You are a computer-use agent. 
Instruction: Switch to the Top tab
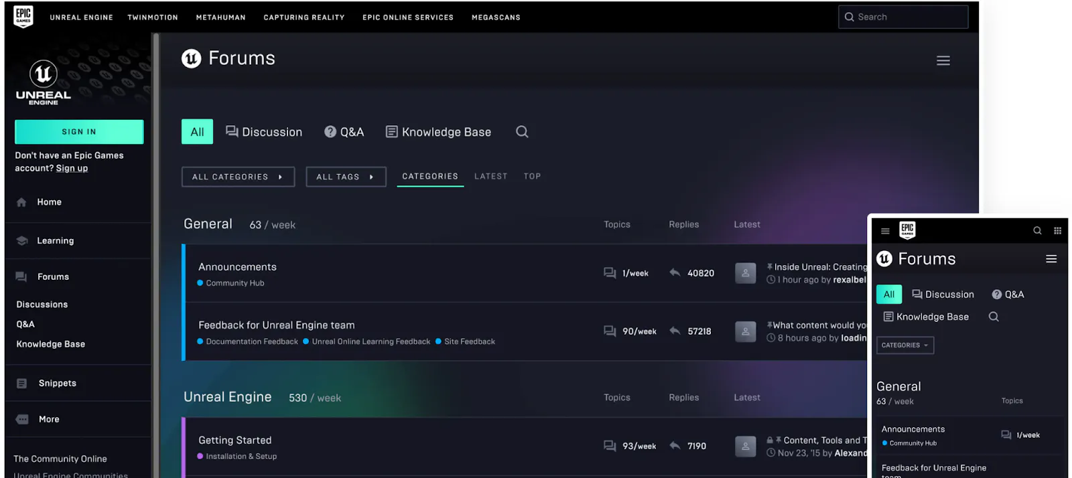[532, 177]
